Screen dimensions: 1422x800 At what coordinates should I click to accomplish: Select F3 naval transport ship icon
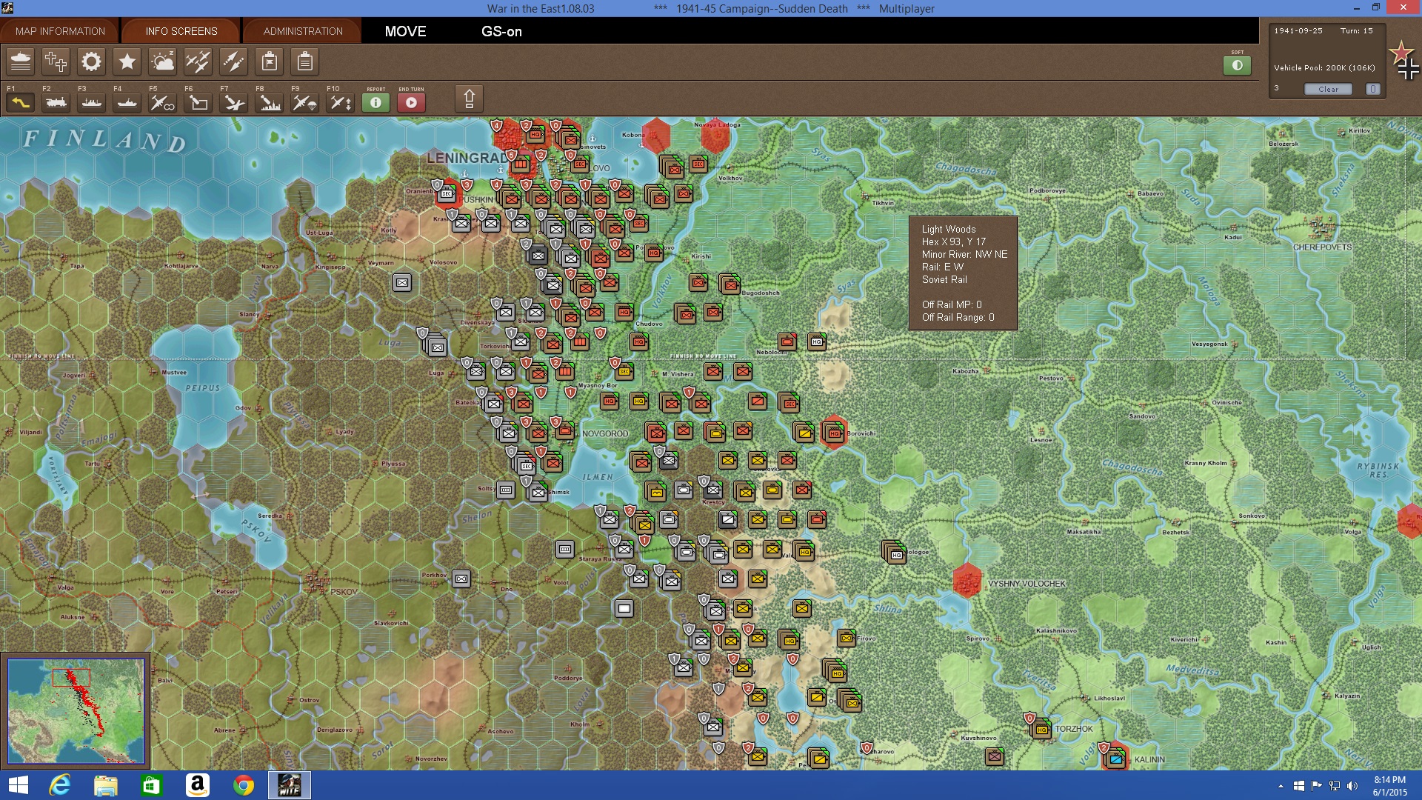[92, 102]
